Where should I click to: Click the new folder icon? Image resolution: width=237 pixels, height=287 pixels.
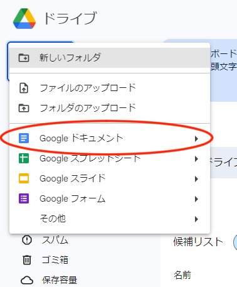click(24, 58)
